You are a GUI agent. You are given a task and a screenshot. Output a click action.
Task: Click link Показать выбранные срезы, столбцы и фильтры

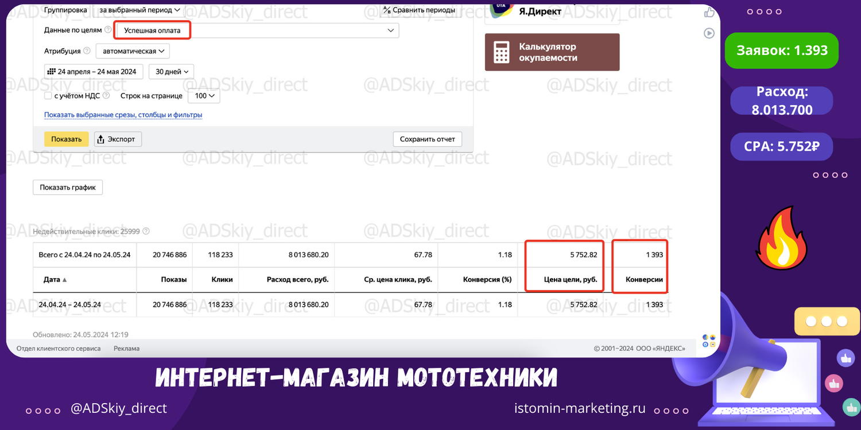pos(123,115)
